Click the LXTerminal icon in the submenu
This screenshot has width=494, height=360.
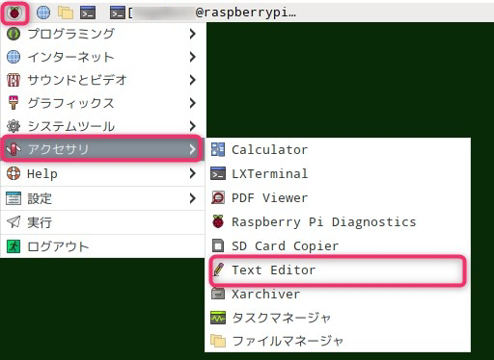[x=218, y=173]
